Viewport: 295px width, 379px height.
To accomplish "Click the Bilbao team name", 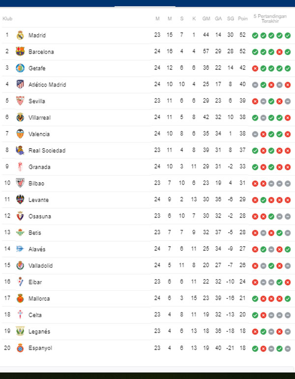I will 36,183.
